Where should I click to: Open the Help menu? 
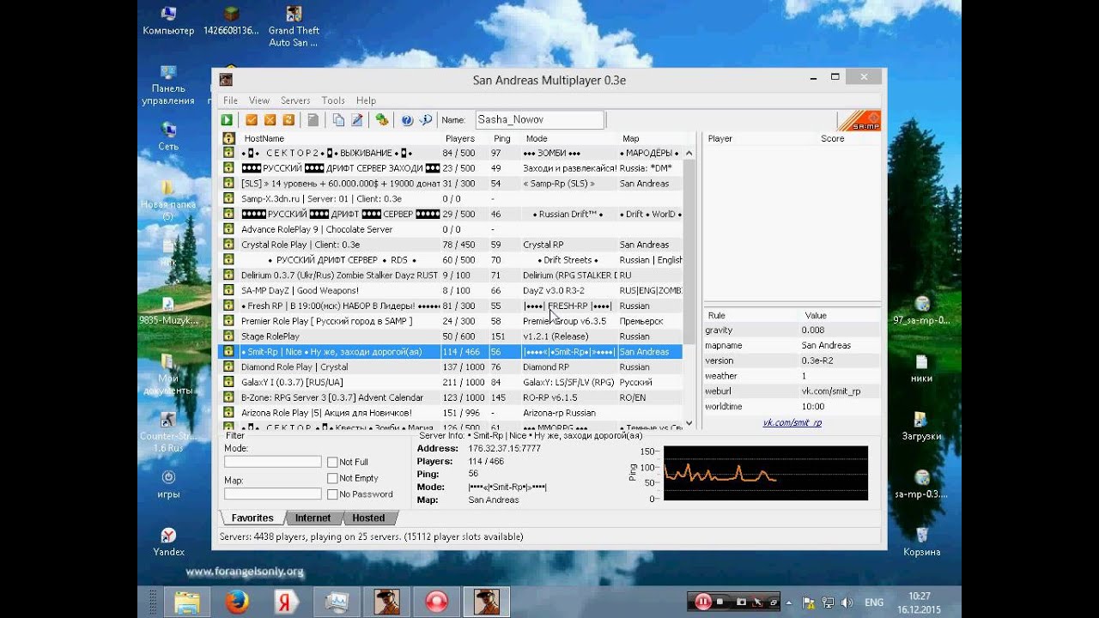click(366, 100)
